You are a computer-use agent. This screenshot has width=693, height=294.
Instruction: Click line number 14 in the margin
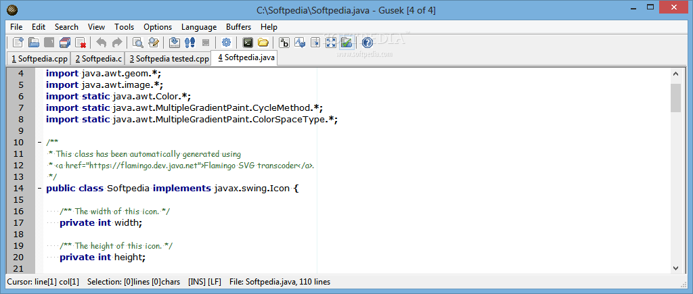click(18, 189)
